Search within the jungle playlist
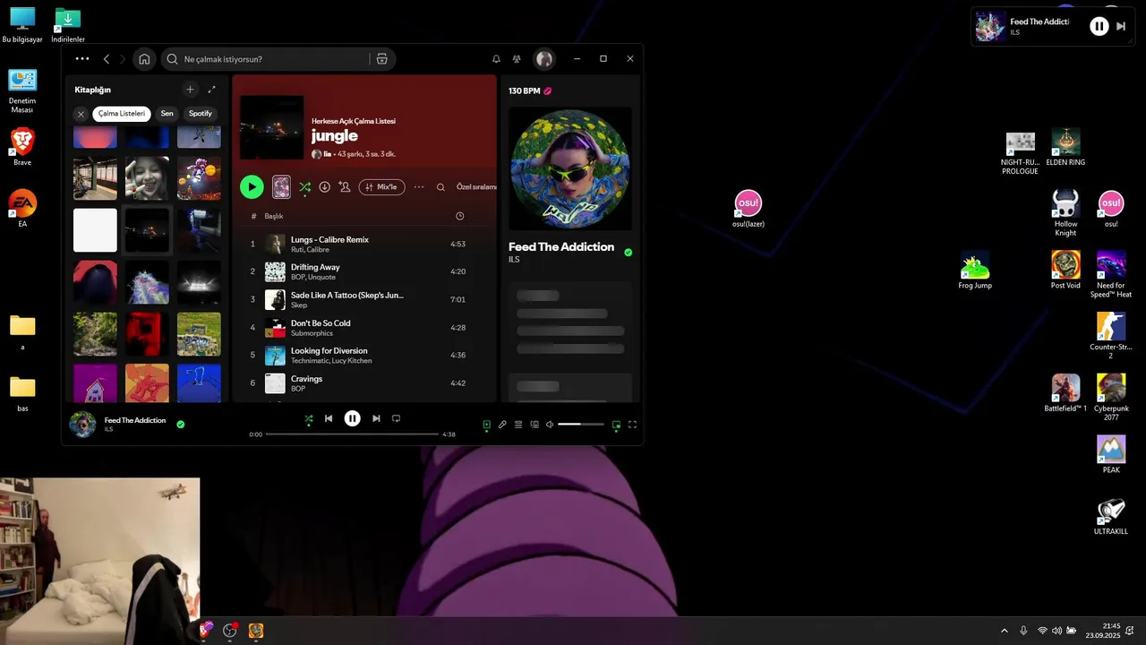The width and height of the screenshot is (1146, 645). pos(440,187)
